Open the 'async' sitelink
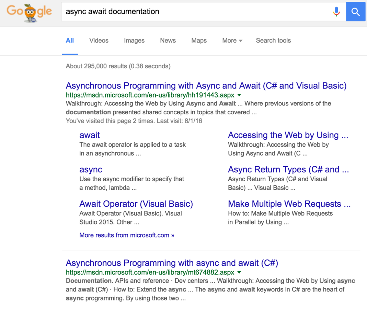The image size is (367, 309). (x=91, y=170)
